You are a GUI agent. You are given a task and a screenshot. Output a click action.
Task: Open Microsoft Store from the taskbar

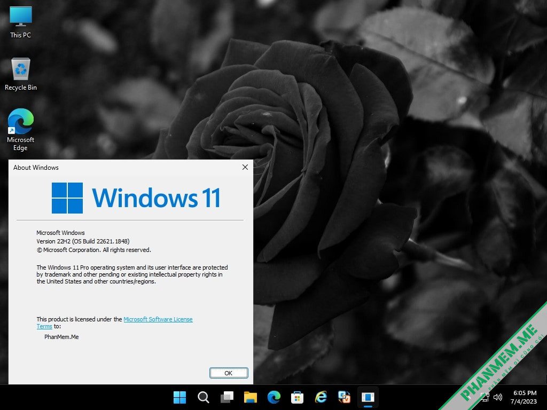[x=297, y=397]
